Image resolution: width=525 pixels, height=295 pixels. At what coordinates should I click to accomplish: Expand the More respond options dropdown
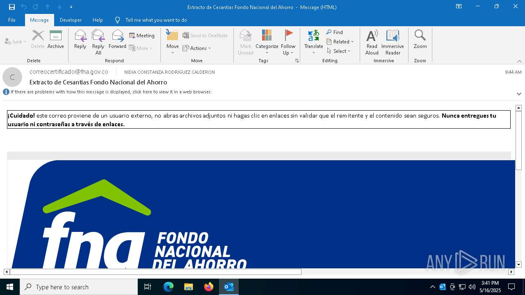coord(141,48)
